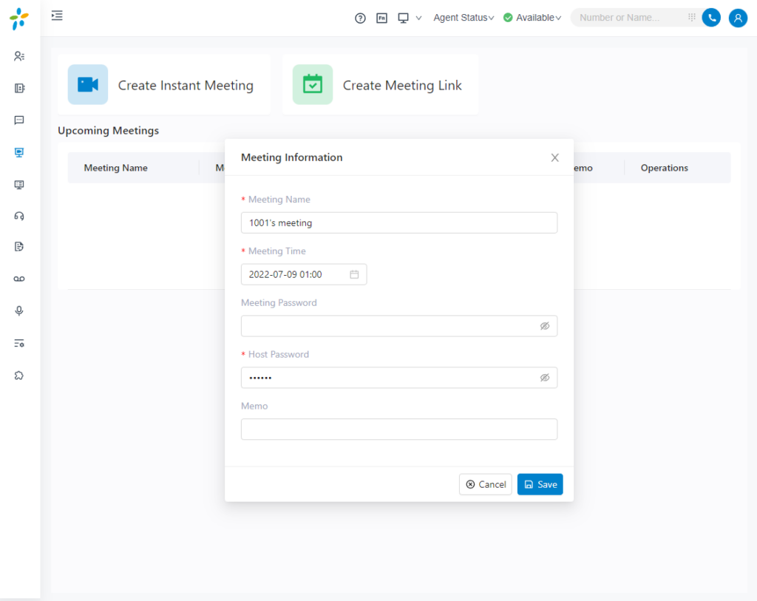Image resolution: width=757 pixels, height=601 pixels.
Task: Show the Meeting Password with eye icon
Action: tap(545, 326)
